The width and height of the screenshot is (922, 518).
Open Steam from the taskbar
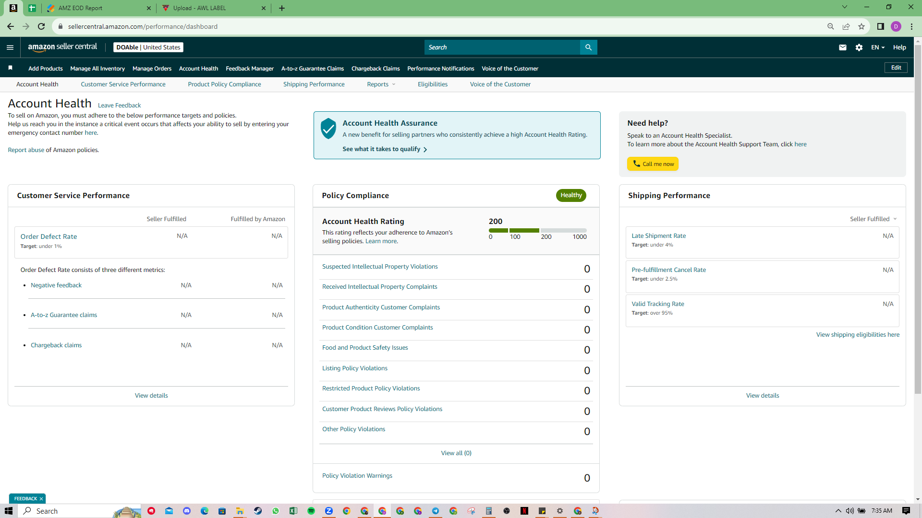coord(258,511)
